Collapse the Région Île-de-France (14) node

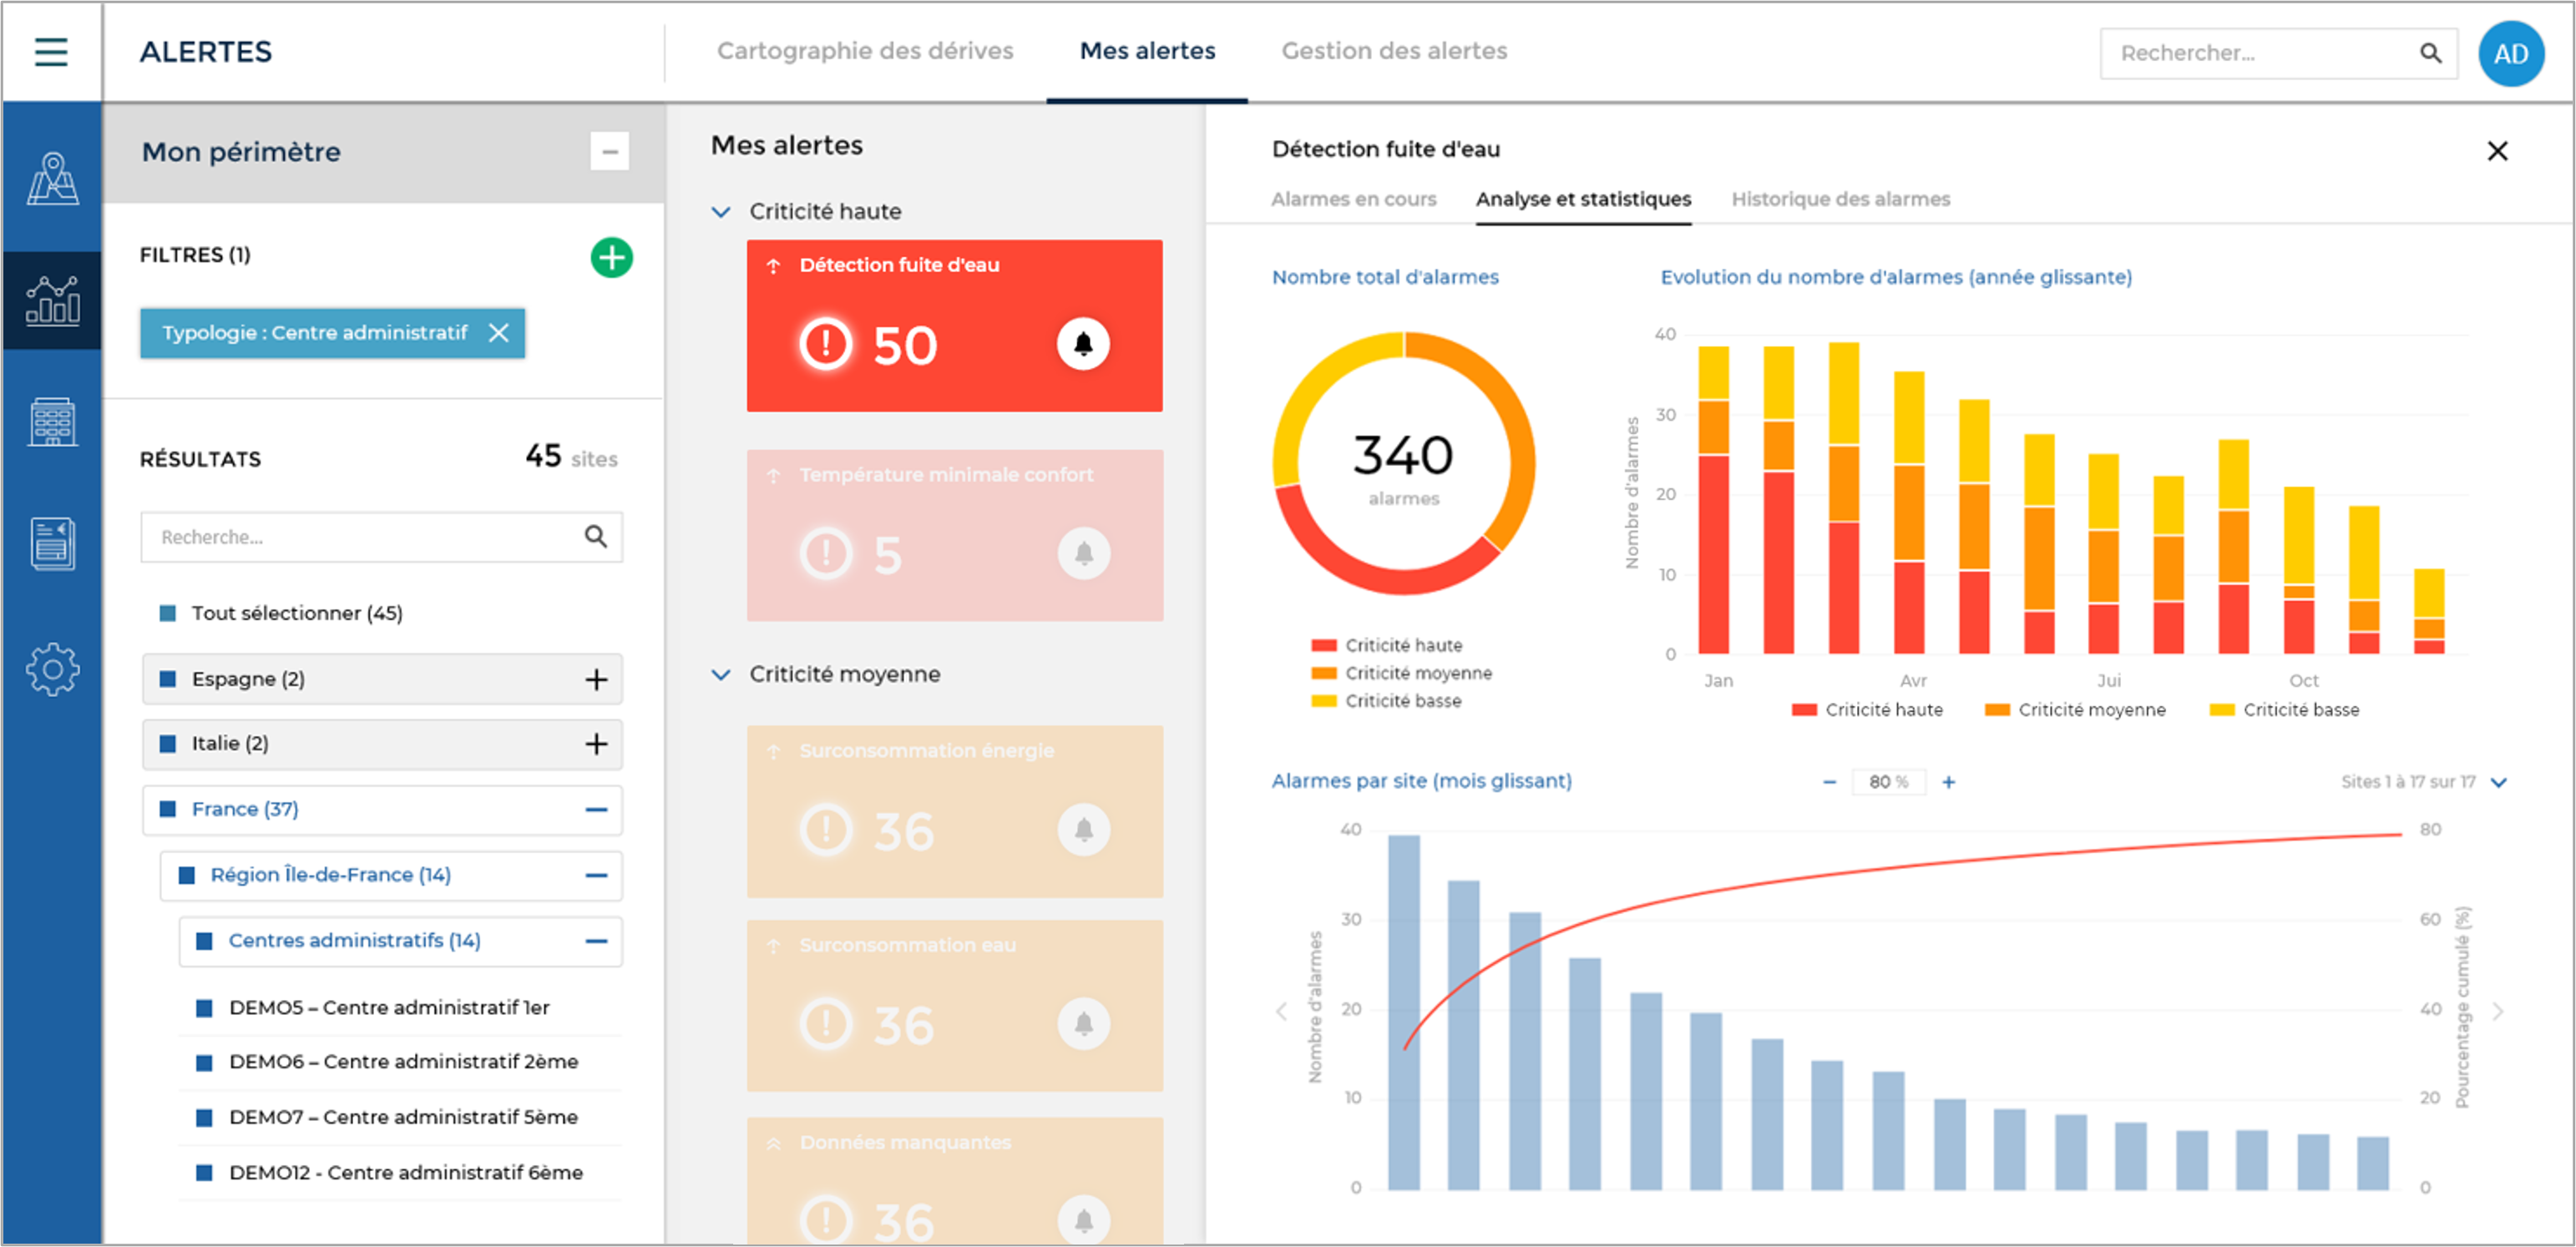pos(596,876)
